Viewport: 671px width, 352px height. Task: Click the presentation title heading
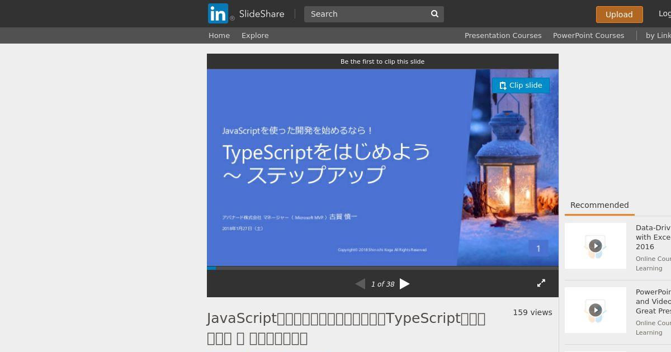click(x=346, y=328)
